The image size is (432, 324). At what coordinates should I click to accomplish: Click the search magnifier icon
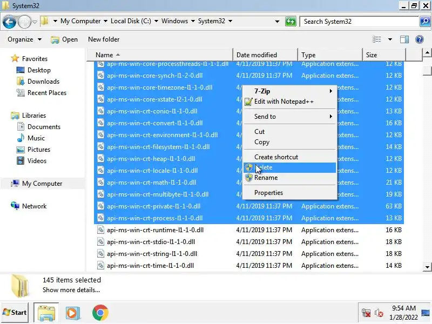pyautogui.click(x=425, y=22)
